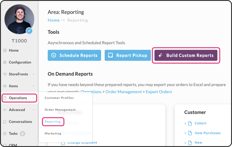Follow the Export Orders link

(x=159, y=92)
